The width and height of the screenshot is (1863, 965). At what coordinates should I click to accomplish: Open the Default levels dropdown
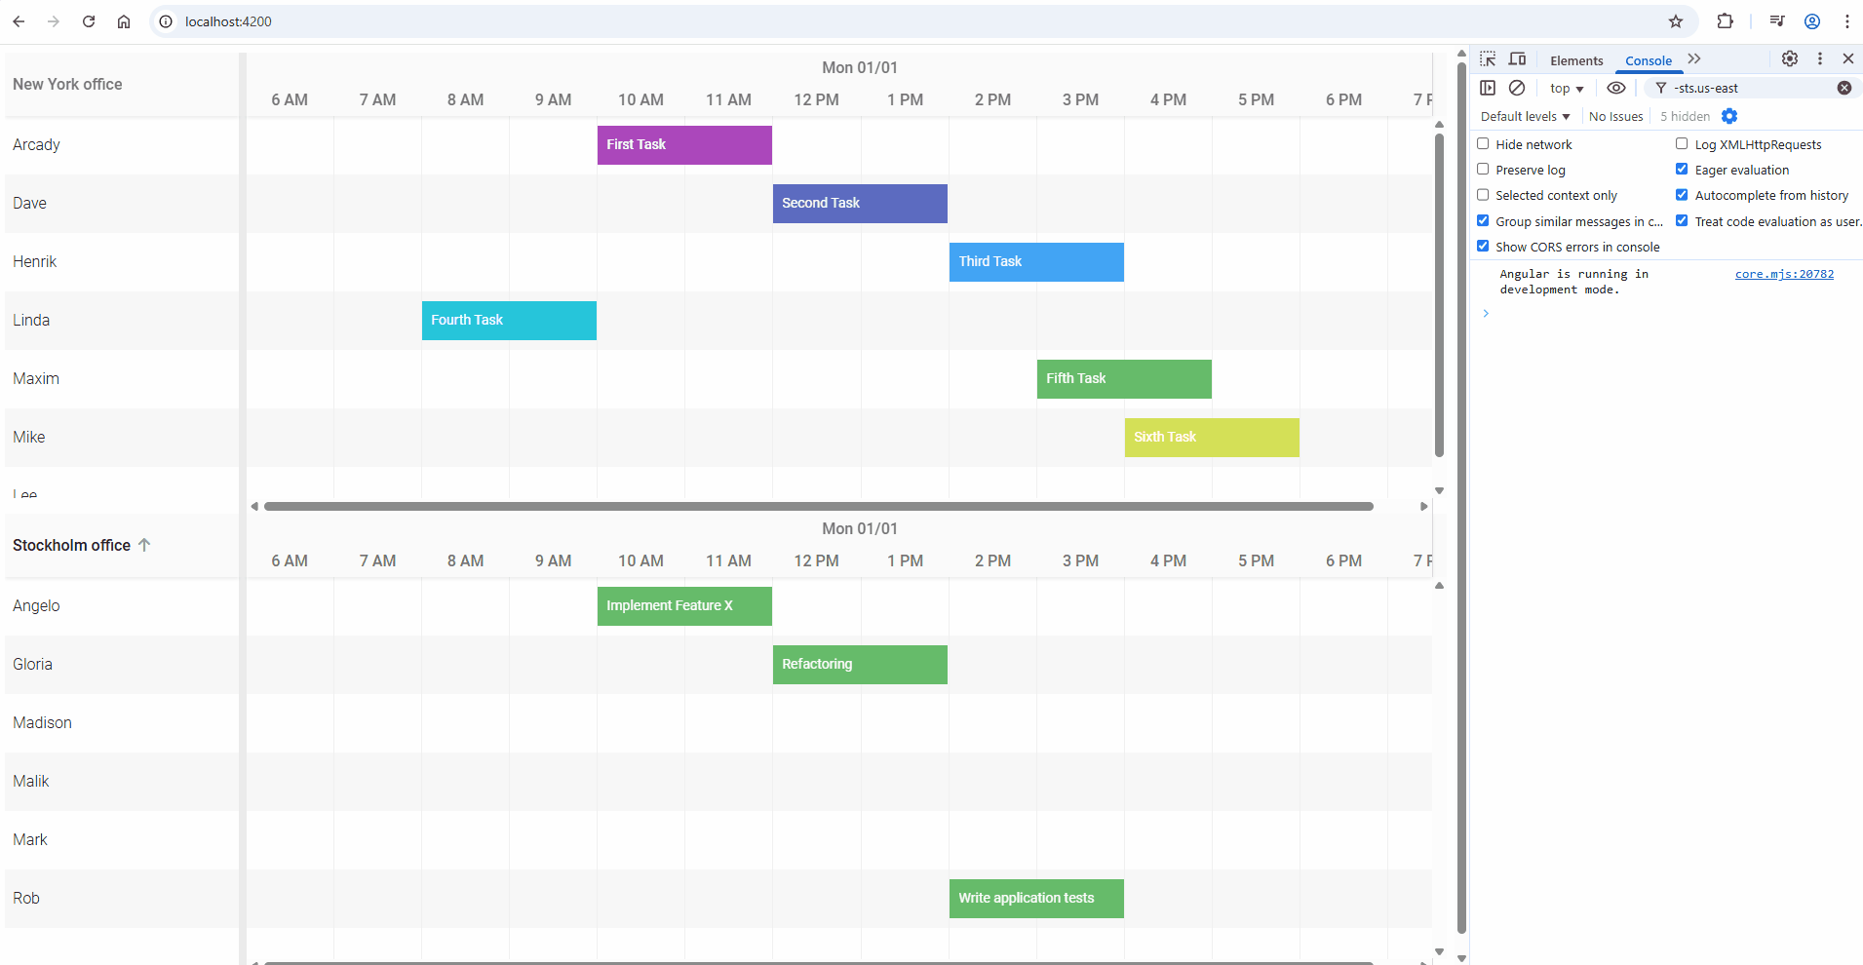point(1524,116)
